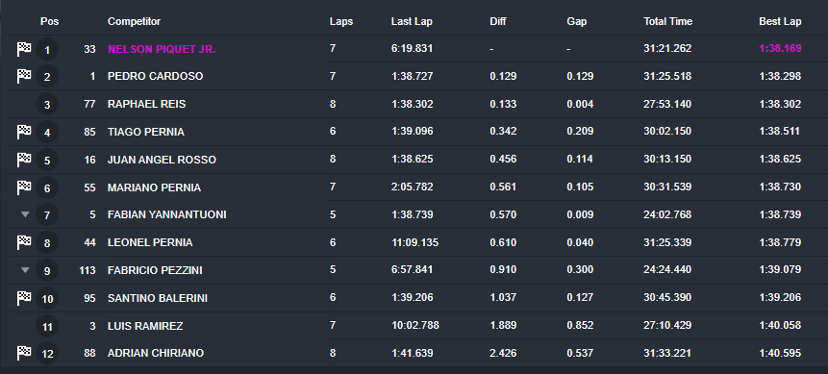Select RAPHAEL REIS competitor name
828x374 pixels.
pyautogui.click(x=147, y=104)
